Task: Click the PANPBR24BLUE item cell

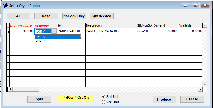Action: (71, 31)
